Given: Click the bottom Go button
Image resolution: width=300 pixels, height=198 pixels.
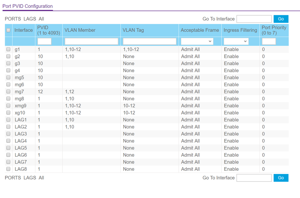Looking at the screenshot, I should click(280, 178).
